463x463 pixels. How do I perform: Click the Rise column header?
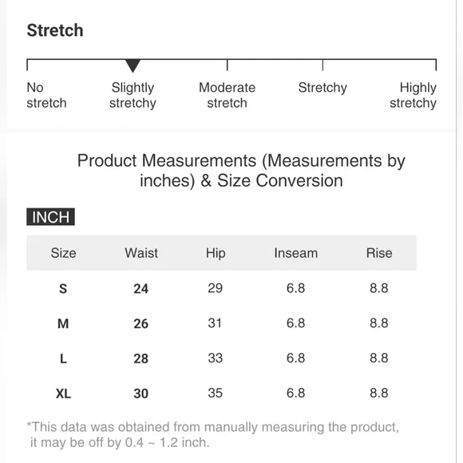point(379,253)
